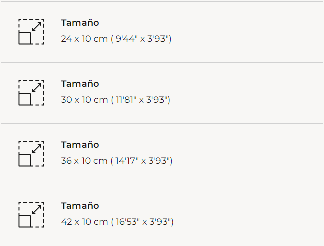Image resolution: width=324 pixels, height=246 pixels.
Task: Click the diagonal arrow in the second size icon
Action: 36,87
